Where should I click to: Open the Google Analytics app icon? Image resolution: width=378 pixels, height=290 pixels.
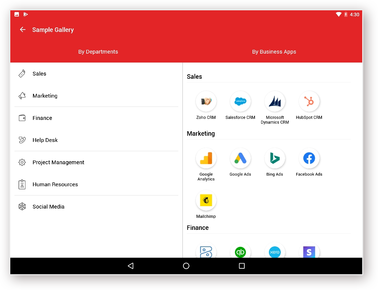coord(206,158)
